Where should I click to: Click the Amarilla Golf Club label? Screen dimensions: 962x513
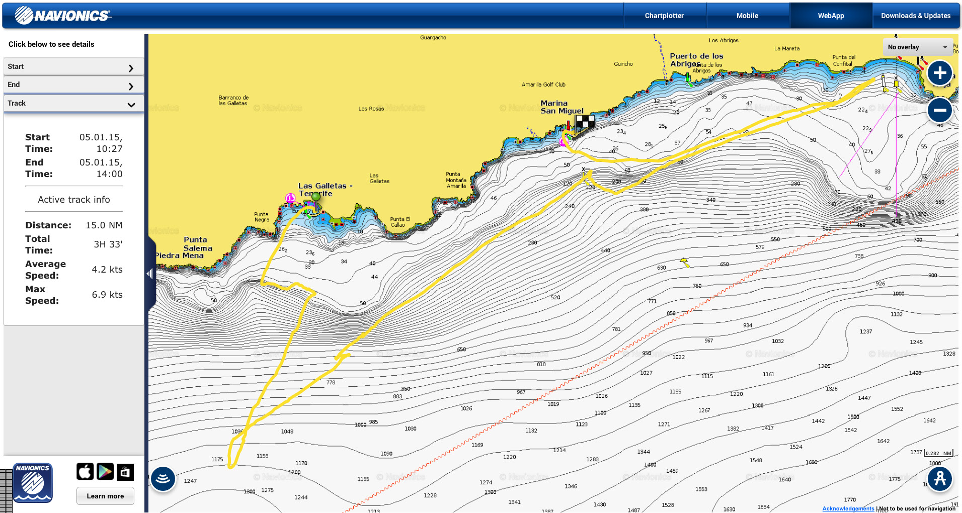(x=543, y=84)
